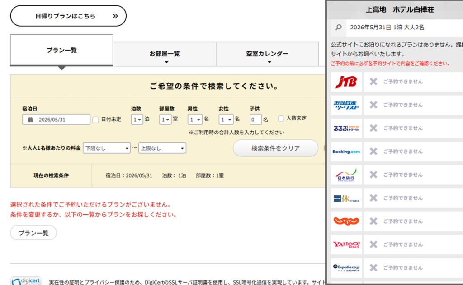
Task: Click the Yahoo! Japan logo
Action: pyautogui.click(x=346, y=244)
